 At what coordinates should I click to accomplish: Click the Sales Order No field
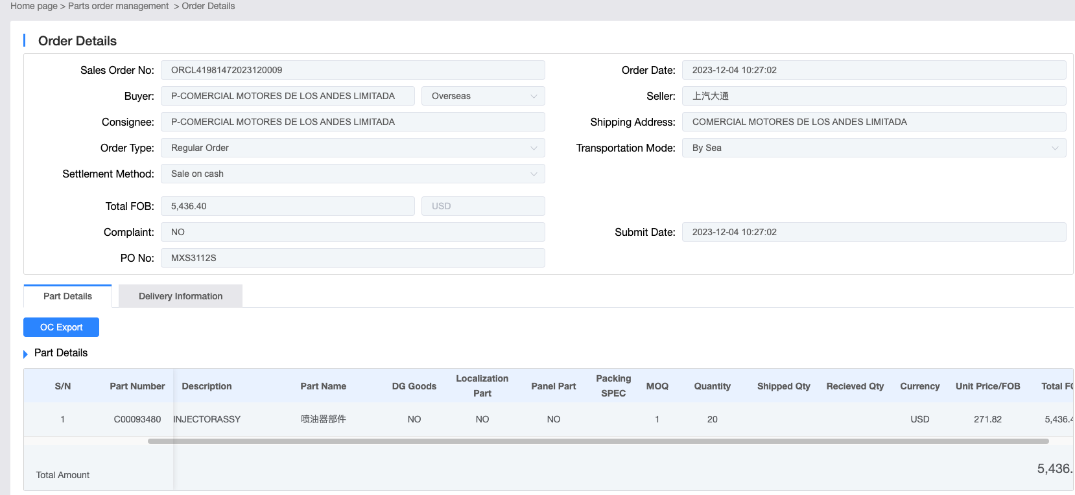pyautogui.click(x=352, y=70)
